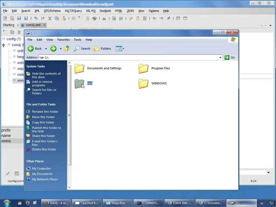Click the pin icon in EditiX toolbar
This screenshot has height=207, width=276.
[168, 18]
